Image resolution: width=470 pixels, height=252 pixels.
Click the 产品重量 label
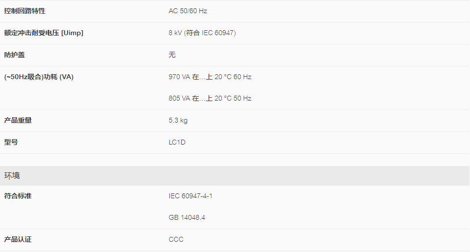pos(18,121)
